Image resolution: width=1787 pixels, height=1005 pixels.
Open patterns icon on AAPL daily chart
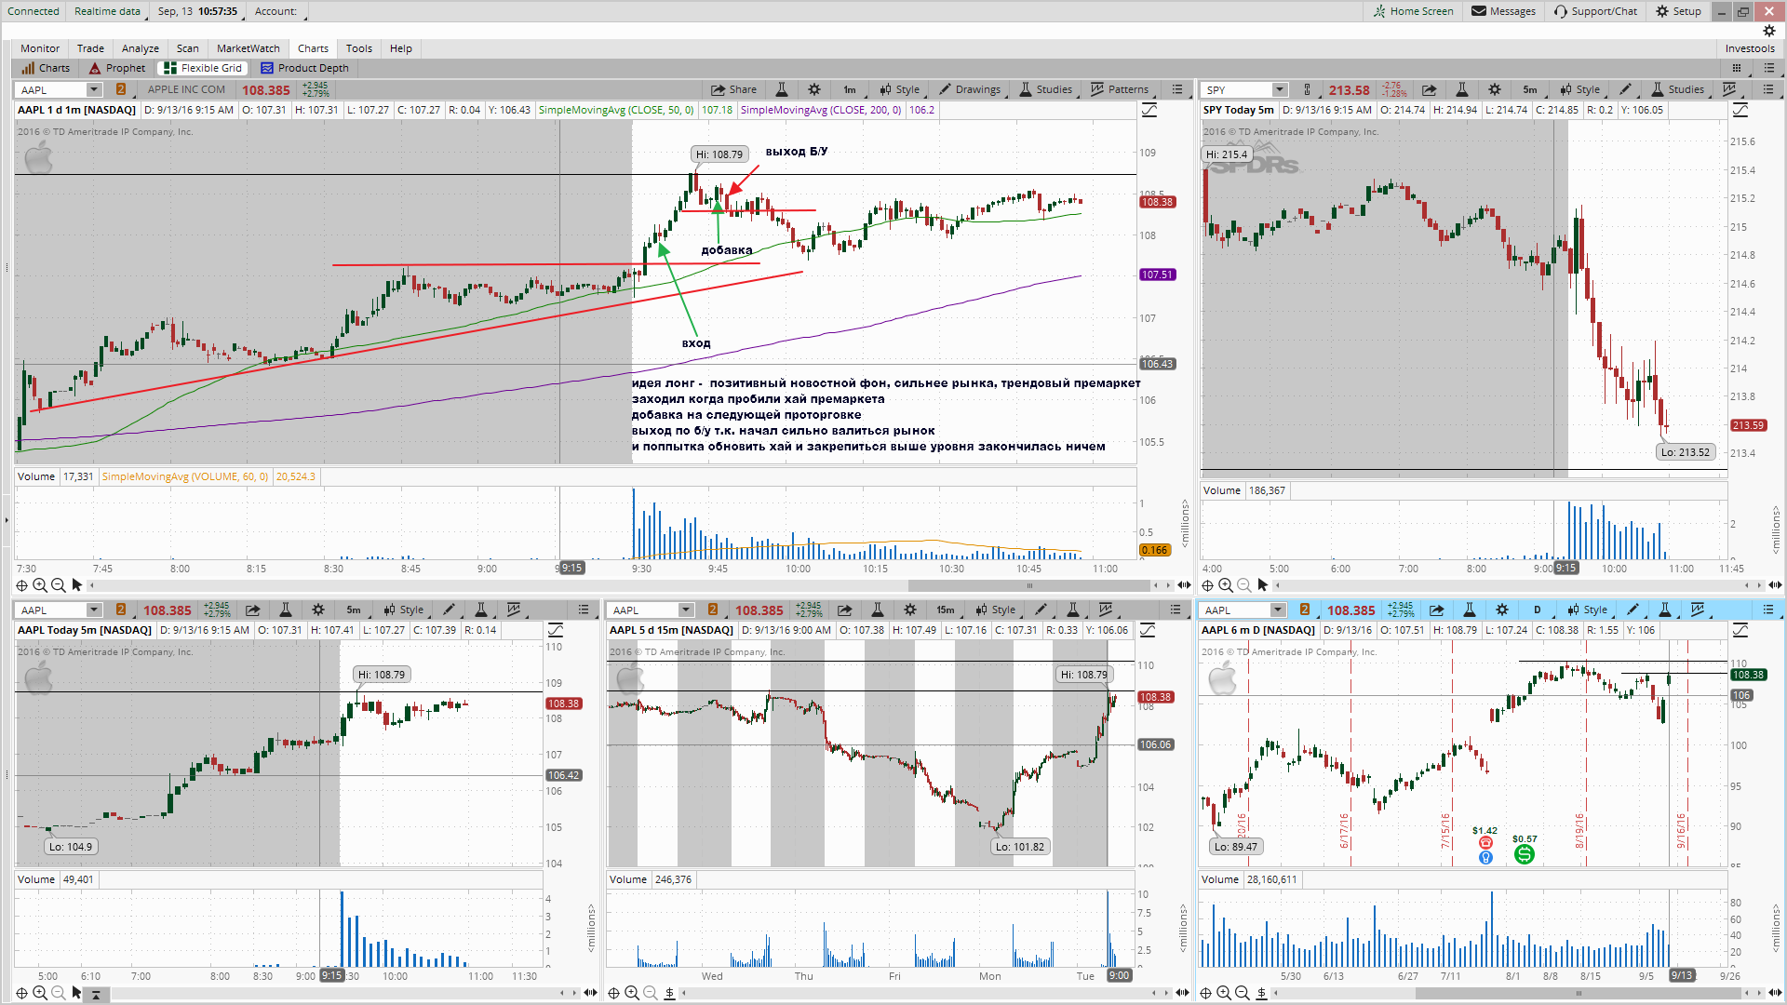click(x=1698, y=610)
